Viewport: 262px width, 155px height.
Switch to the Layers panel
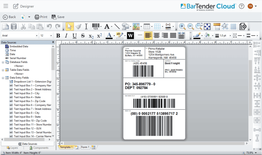(x=13, y=148)
